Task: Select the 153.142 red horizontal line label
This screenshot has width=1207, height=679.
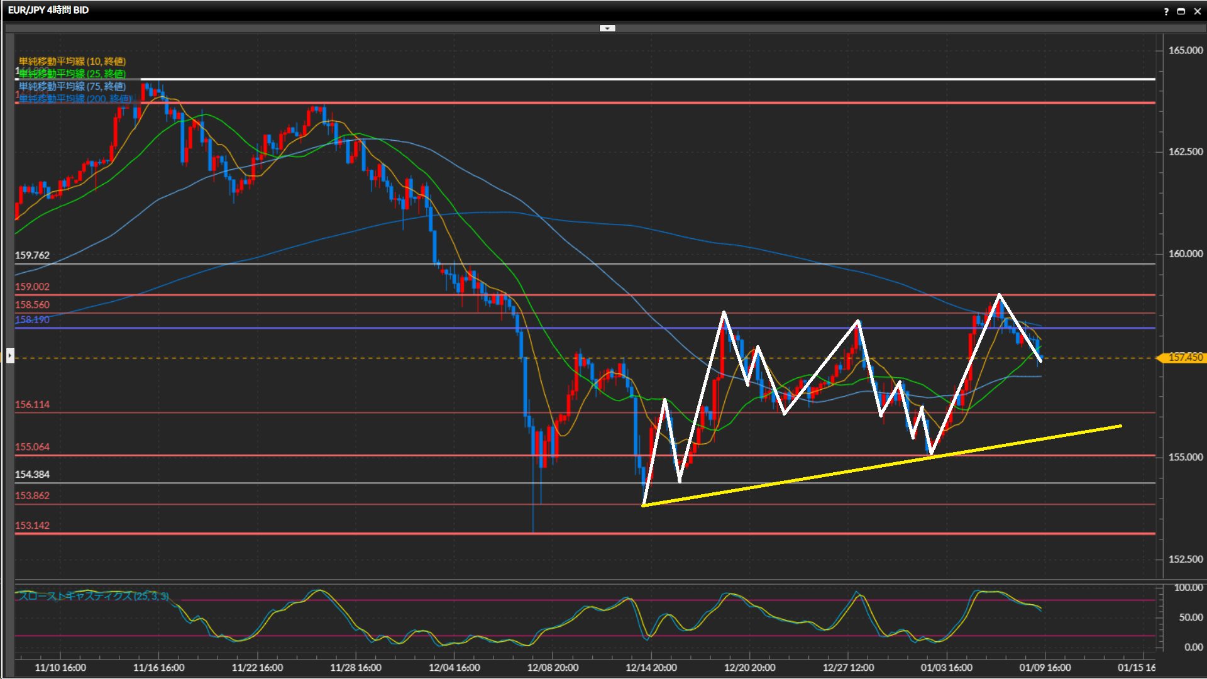Action: point(32,526)
